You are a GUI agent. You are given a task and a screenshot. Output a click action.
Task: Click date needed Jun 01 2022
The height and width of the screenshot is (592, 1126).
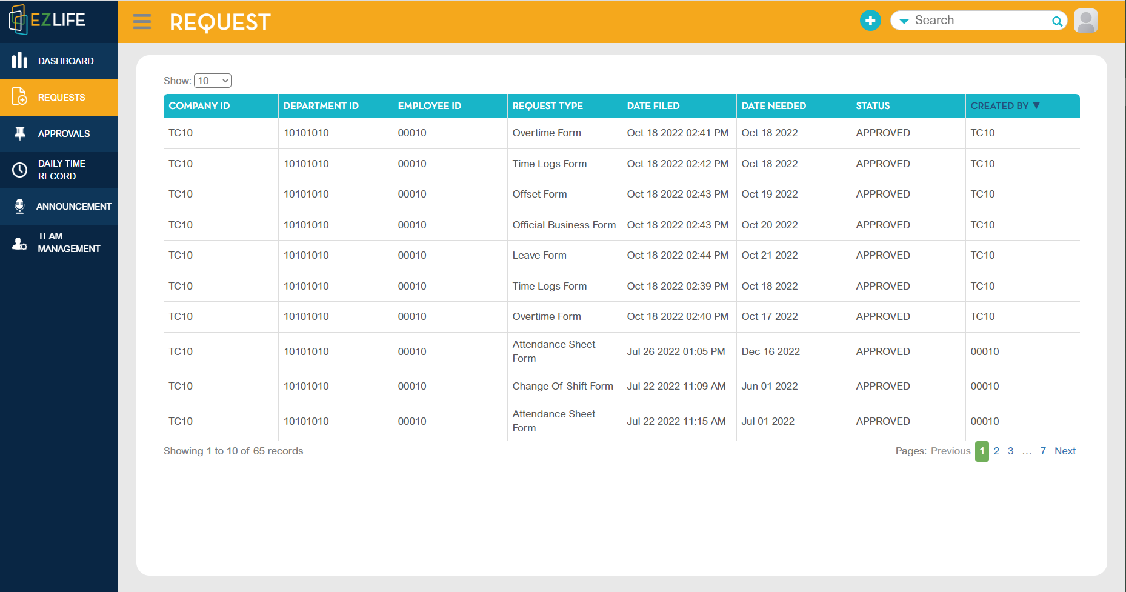(770, 386)
